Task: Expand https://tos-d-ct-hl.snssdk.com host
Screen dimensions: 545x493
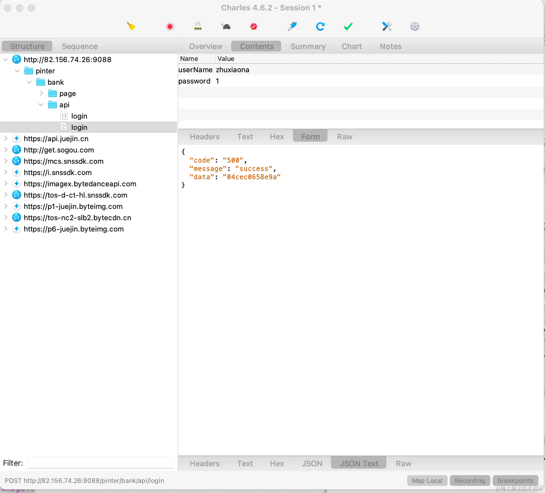Action: coord(6,195)
